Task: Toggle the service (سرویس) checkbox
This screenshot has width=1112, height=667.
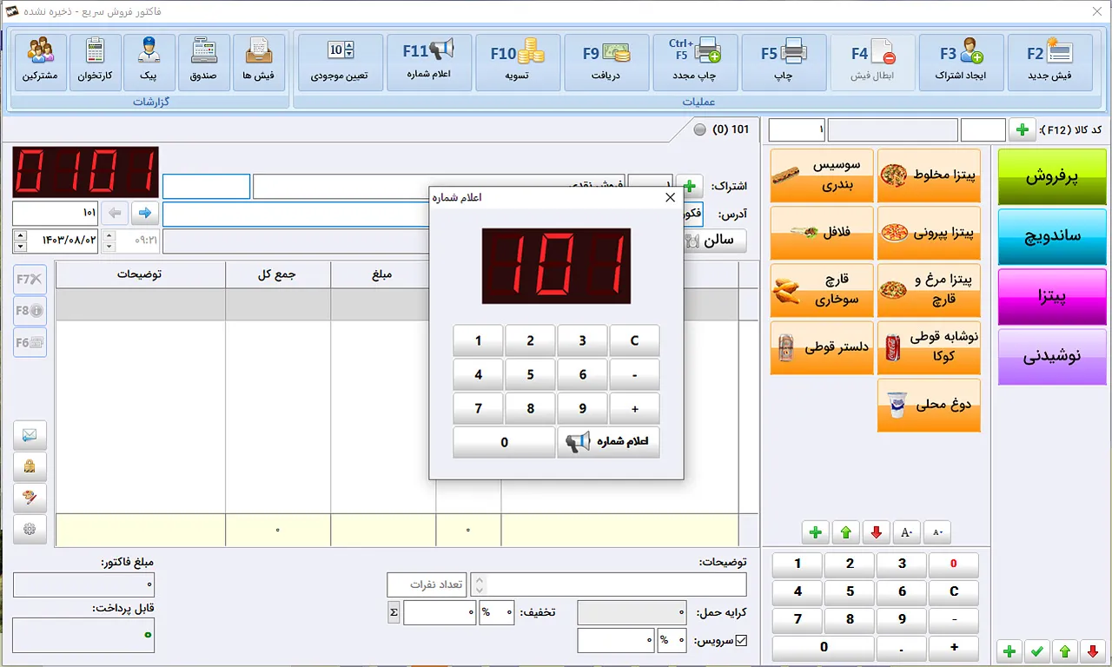Action: [x=741, y=642]
